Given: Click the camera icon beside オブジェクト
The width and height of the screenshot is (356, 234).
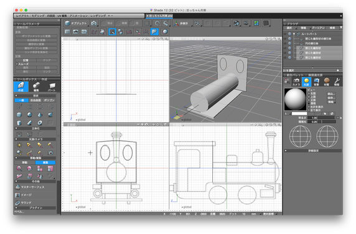Looking at the screenshot, I should [94, 23].
